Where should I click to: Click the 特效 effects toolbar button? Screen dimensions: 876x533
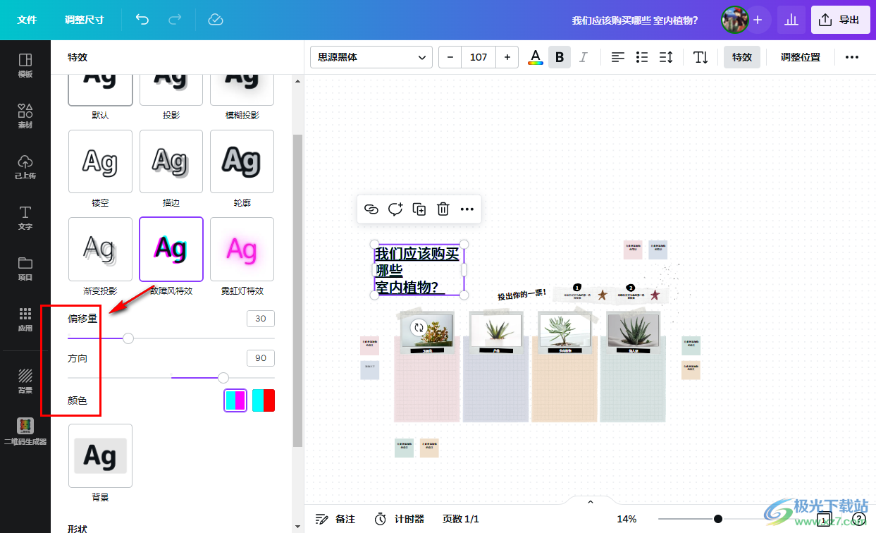(742, 57)
